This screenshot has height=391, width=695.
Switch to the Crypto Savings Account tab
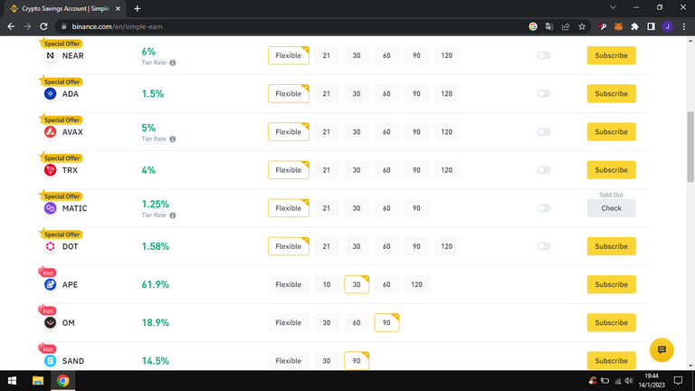(65, 8)
